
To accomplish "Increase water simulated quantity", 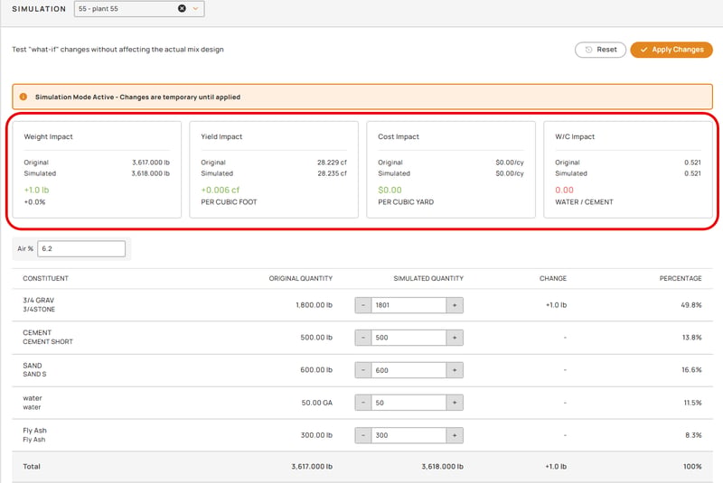I will (455, 403).
